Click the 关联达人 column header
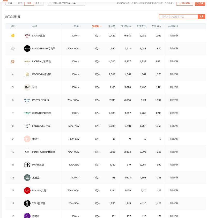This screenshot has height=218, width=207. (156, 26)
